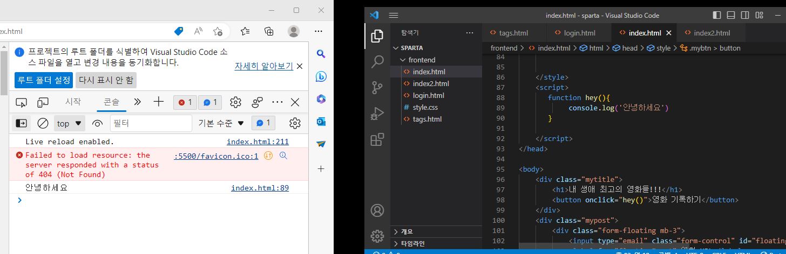Clear the console with the circle-slash icon
The width and height of the screenshot is (786, 254).
43,123
